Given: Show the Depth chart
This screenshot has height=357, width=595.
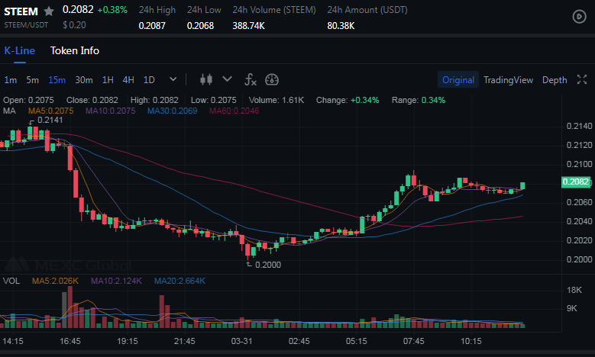Looking at the screenshot, I should [x=555, y=80].
